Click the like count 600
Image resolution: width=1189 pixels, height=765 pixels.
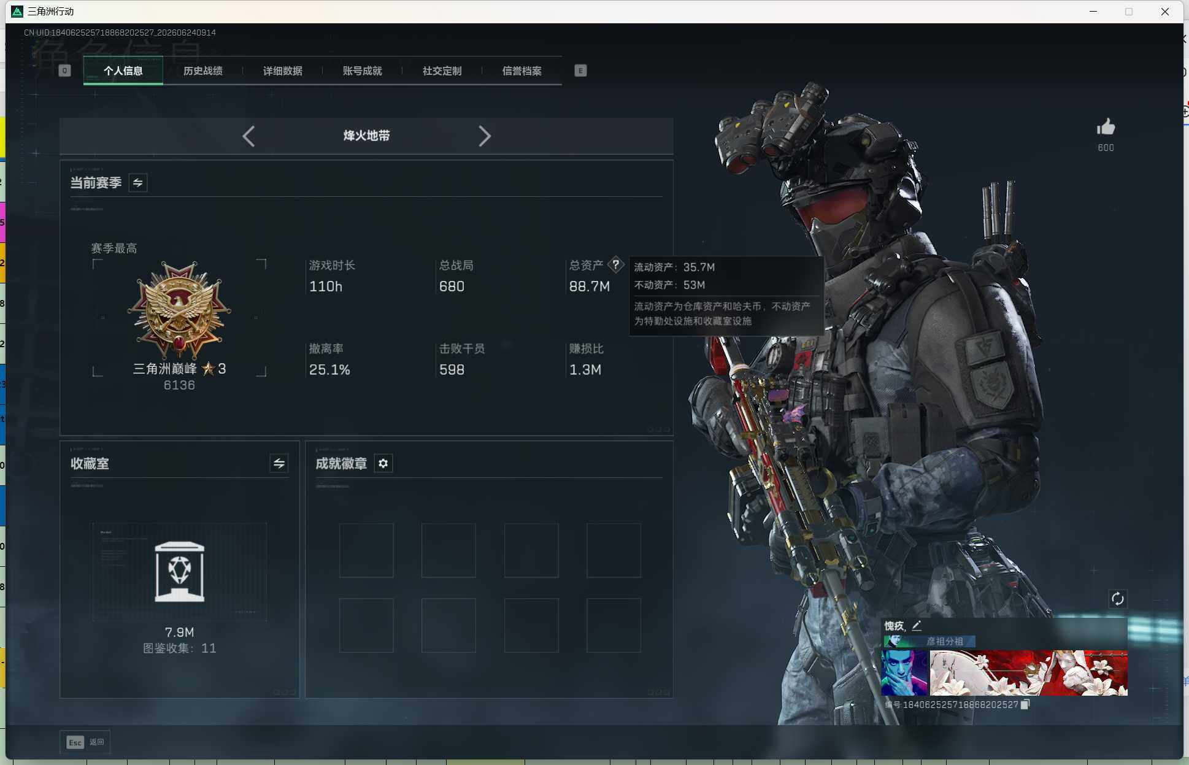coord(1106,148)
